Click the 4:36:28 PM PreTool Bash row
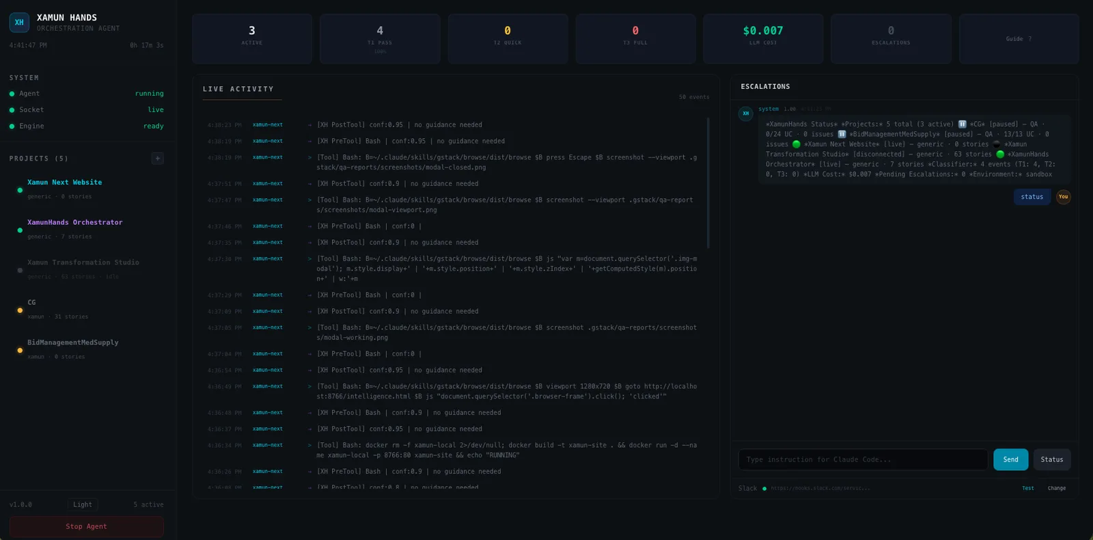Screen dimensions: 1093x540 [x=454, y=472]
